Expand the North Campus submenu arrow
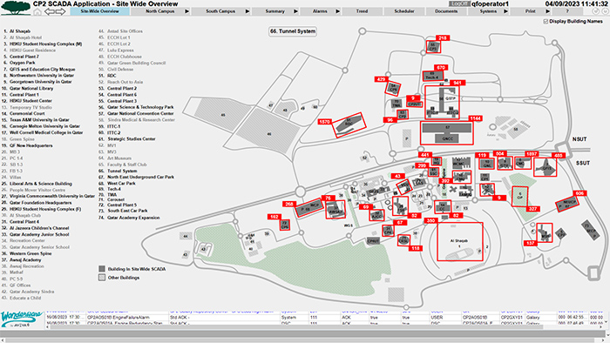 (186, 11)
